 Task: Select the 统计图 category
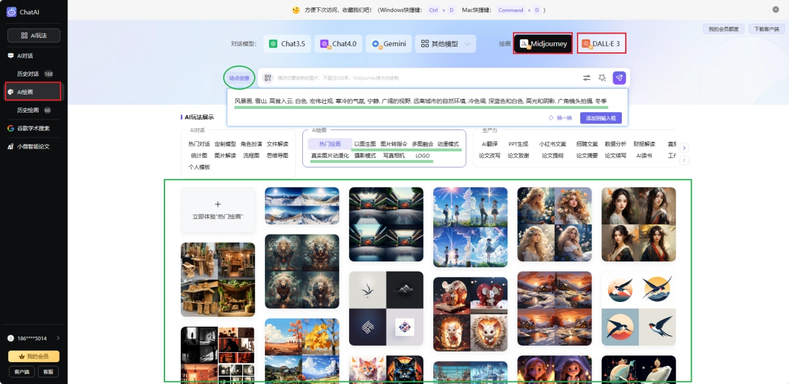[x=199, y=156]
